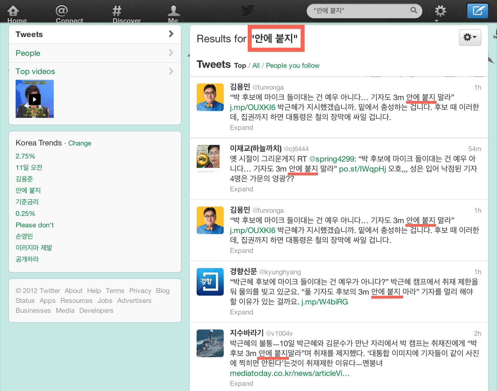Open the @v1004v handle

click(x=279, y=334)
